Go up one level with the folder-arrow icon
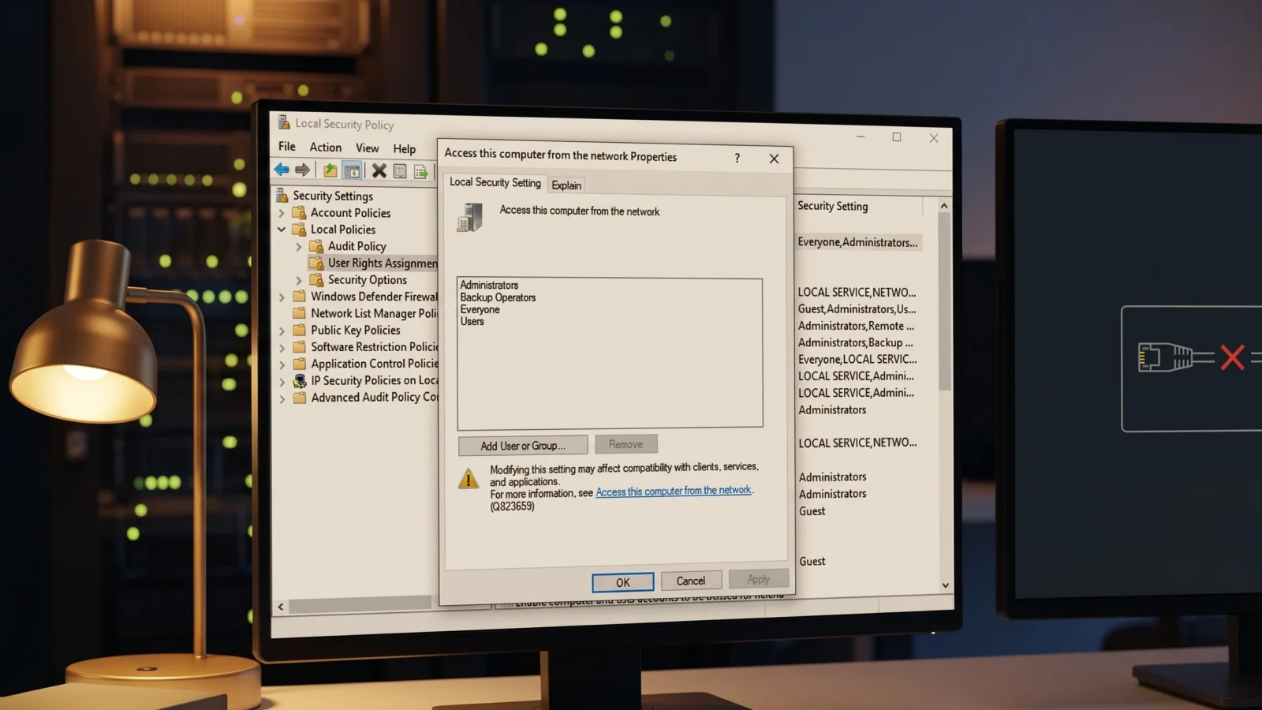Screen dimensions: 1262x710 click(330, 170)
